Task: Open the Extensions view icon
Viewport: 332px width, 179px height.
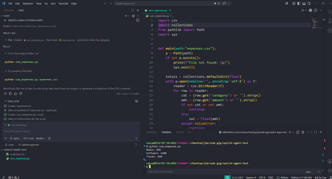Action: click(x=330, y=30)
